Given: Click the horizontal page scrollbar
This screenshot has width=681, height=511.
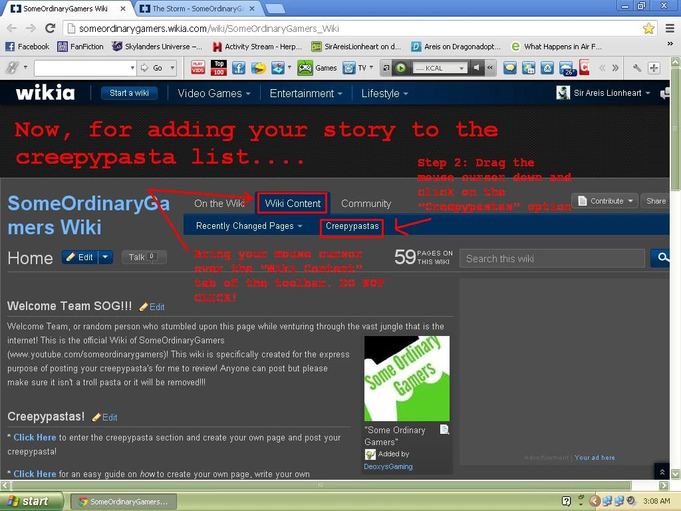Looking at the screenshot, I should [321, 485].
